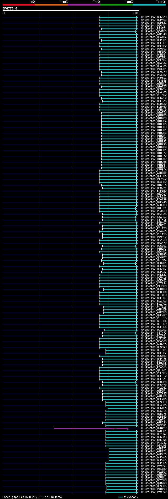Viewport: 168px width, 499px height.
Task: Open hit UniRef100_B9GSZ3
Action: [154, 17]
